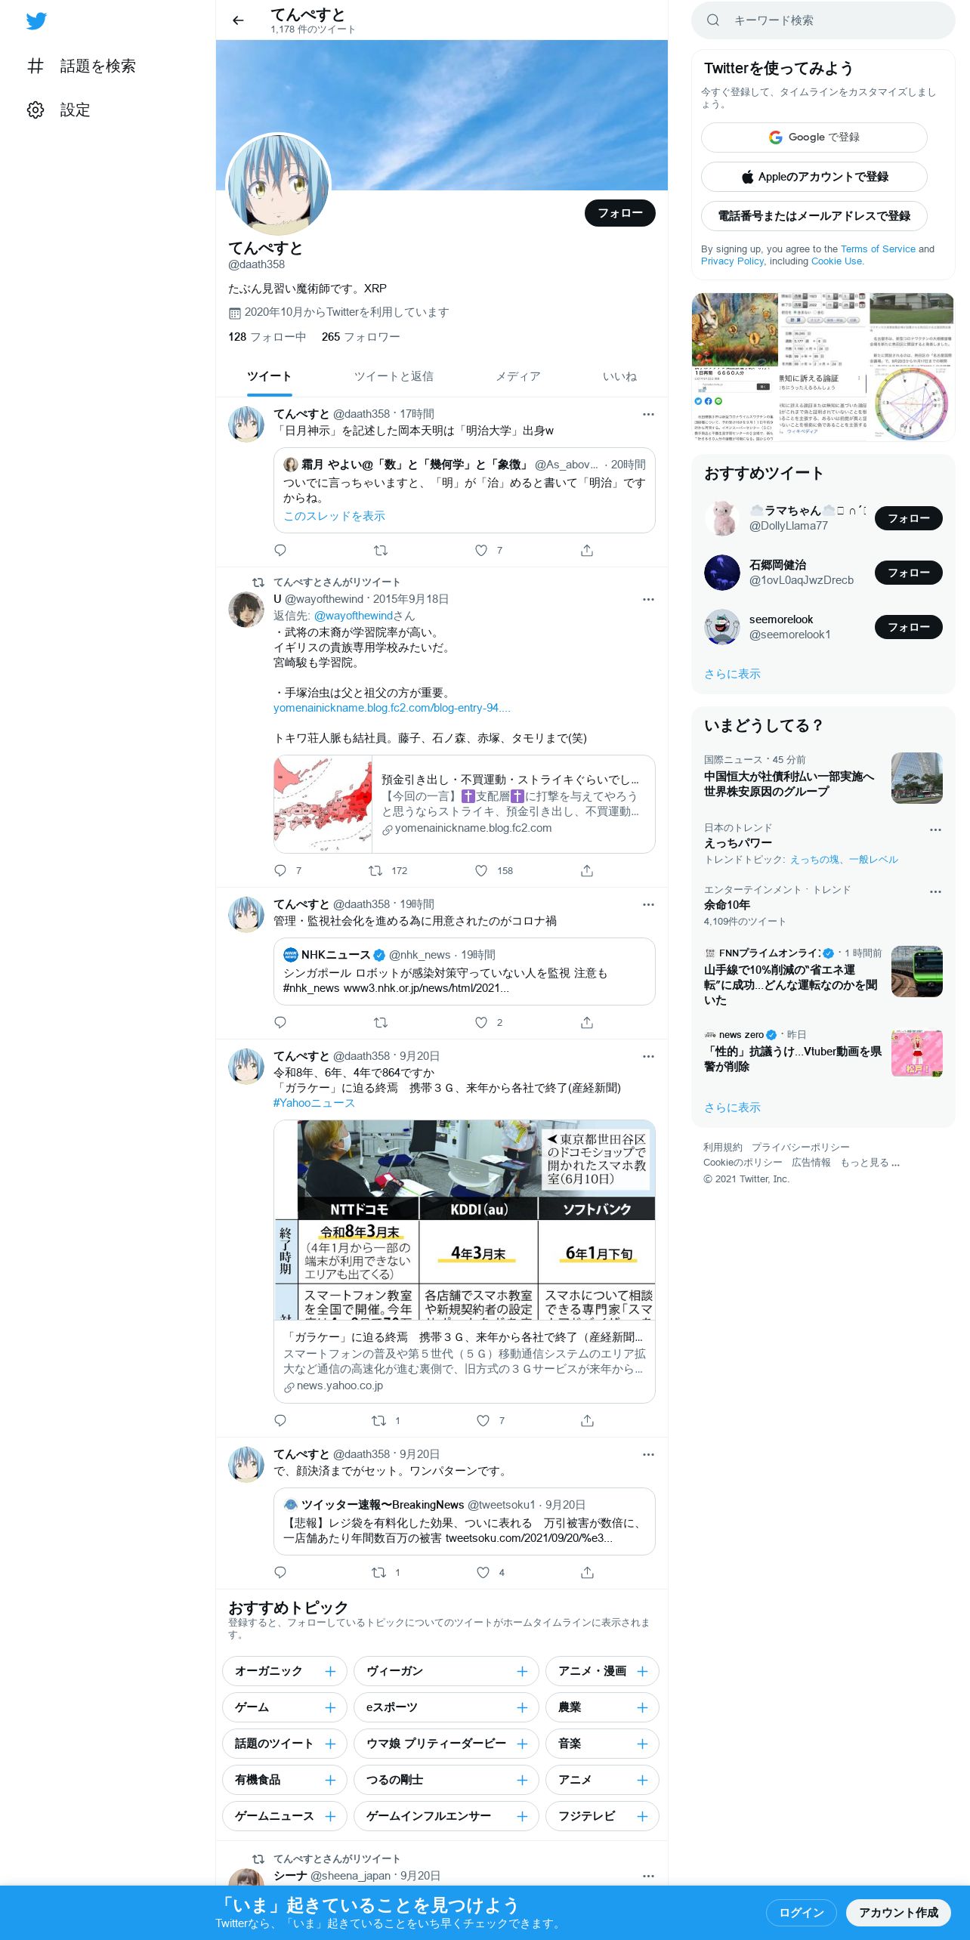The width and height of the screenshot is (970, 1940).
Task: Share the 日月神示 tweet
Action: click(587, 550)
